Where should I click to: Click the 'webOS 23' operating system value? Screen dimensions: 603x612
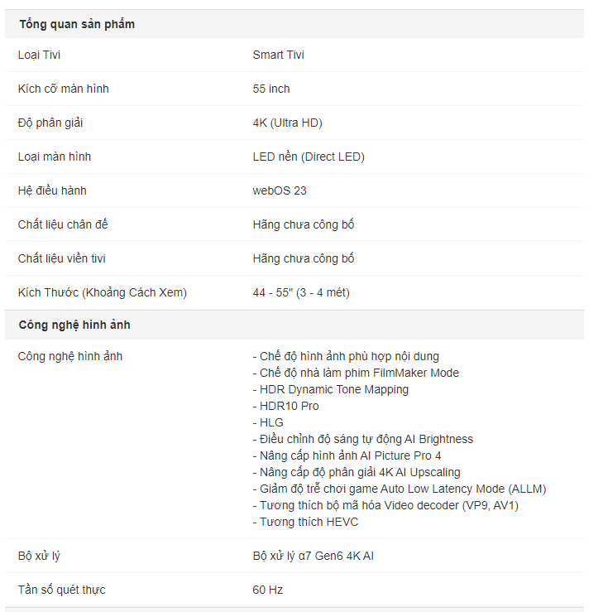(x=280, y=190)
